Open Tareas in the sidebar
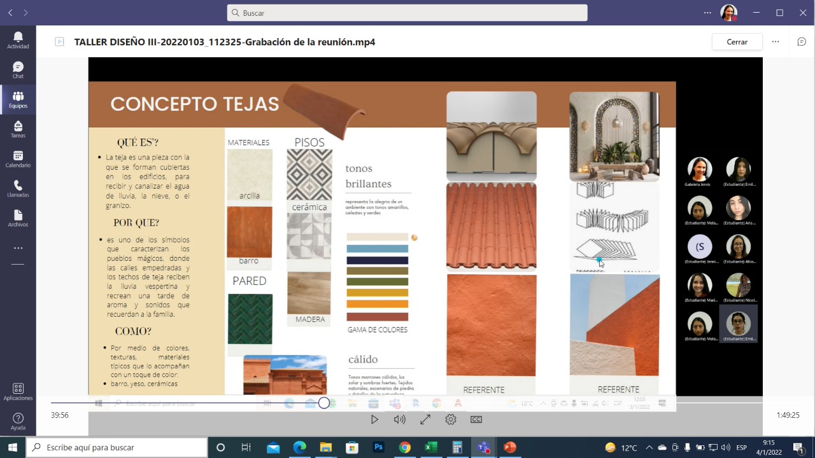Viewport: 815px width, 458px height. (18, 129)
